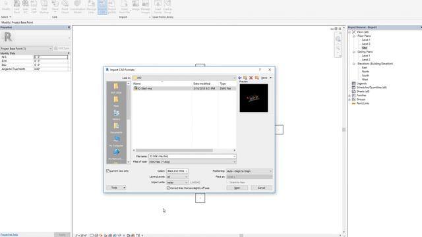Open the Tools button dropdown arrow
Image resolution: width=422 pixels, height=237 pixels.
coord(125,188)
